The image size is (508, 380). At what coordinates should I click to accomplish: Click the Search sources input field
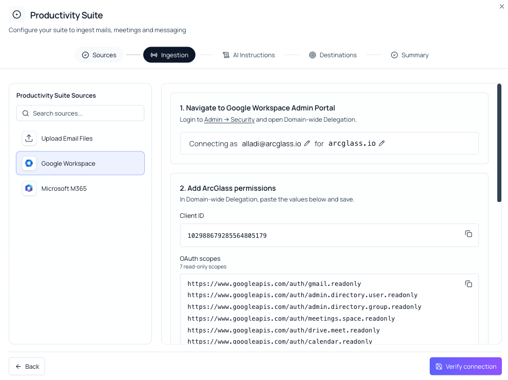[x=80, y=113]
